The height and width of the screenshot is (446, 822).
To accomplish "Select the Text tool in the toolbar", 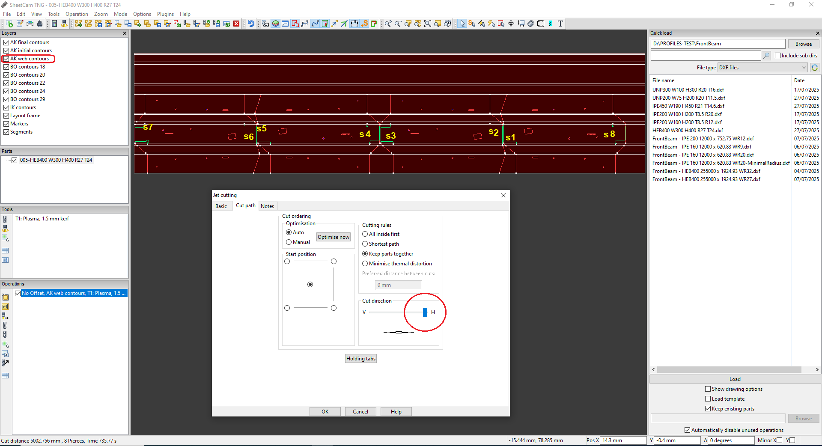I will pyautogui.click(x=560, y=24).
